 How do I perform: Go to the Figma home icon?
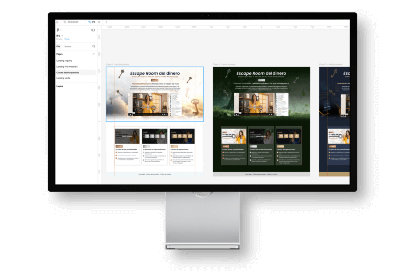(57, 22)
